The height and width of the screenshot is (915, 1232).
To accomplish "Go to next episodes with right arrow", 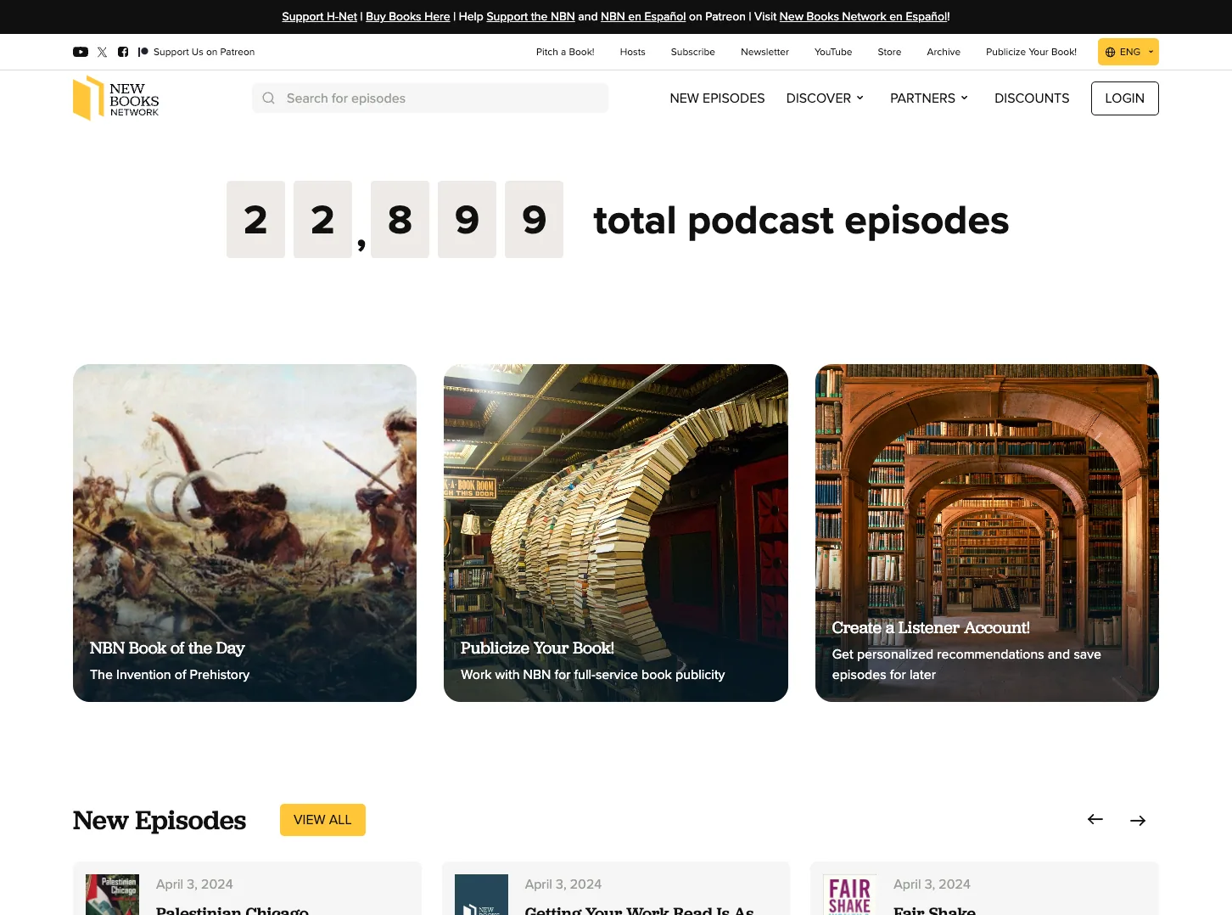I will click(1138, 820).
